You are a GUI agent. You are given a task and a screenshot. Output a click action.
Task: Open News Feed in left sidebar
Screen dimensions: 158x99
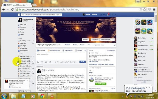point(23,24)
